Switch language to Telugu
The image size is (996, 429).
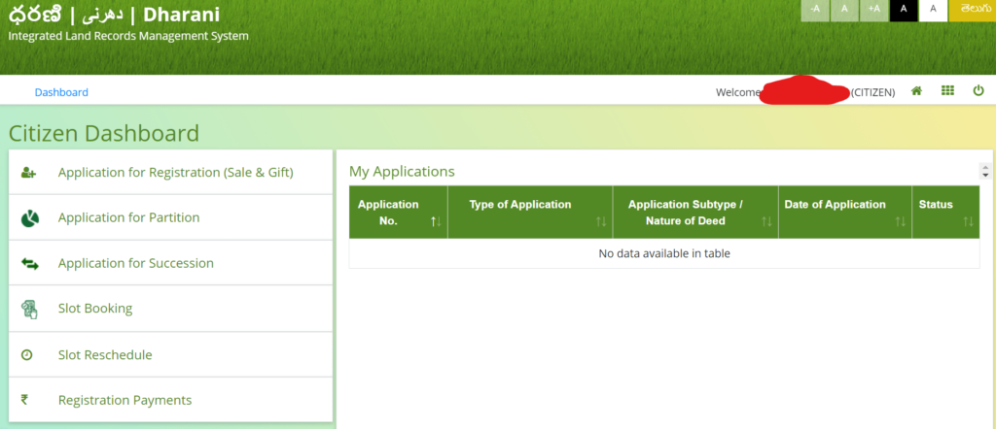click(973, 10)
